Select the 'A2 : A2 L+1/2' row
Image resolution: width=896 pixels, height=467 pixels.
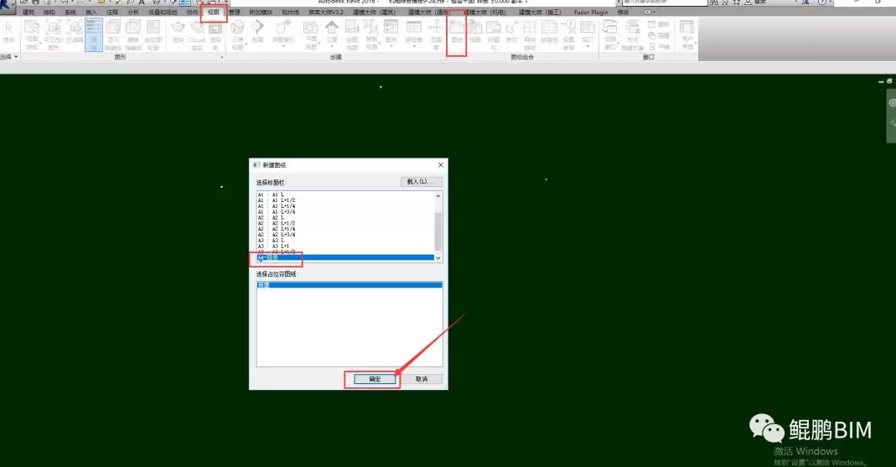point(345,224)
